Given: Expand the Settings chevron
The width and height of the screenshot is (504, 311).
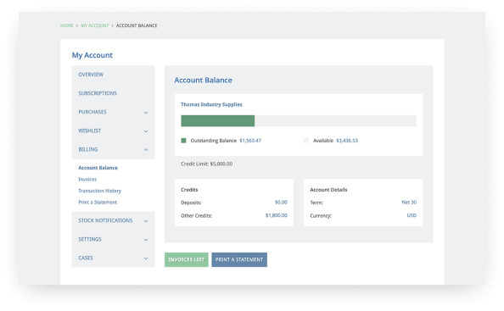Looking at the screenshot, I should 146,240.
